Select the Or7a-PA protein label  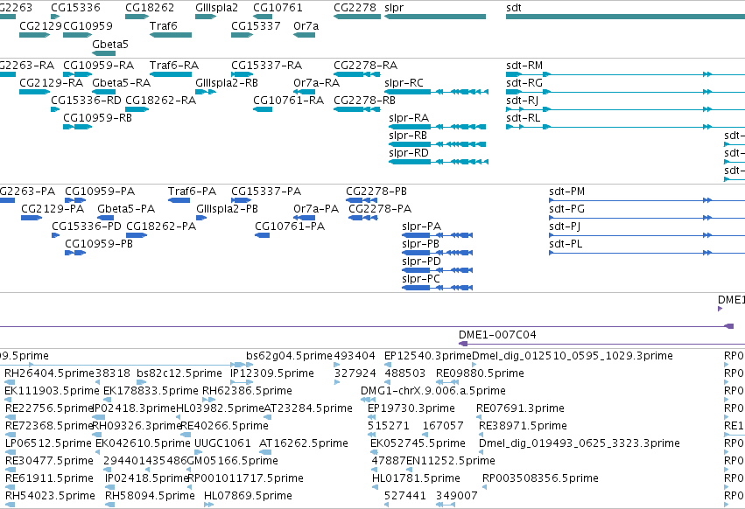[x=316, y=209]
